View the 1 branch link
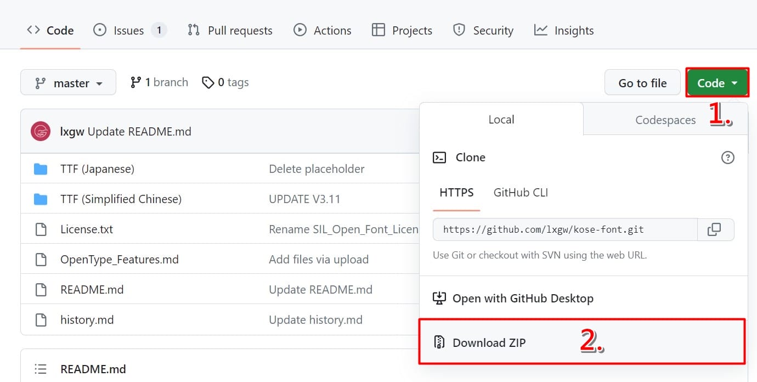The image size is (757, 382). point(159,82)
